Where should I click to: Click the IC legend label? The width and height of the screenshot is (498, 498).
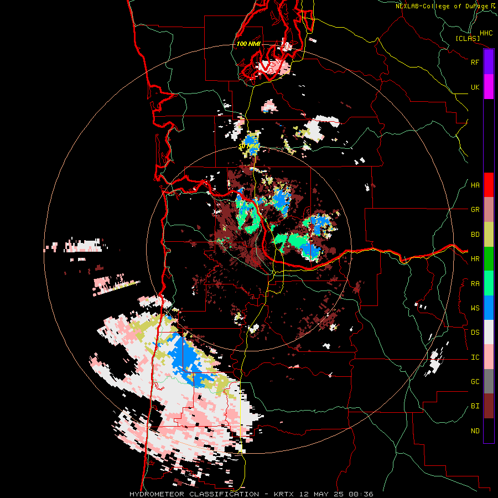click(x=475, y=357)
